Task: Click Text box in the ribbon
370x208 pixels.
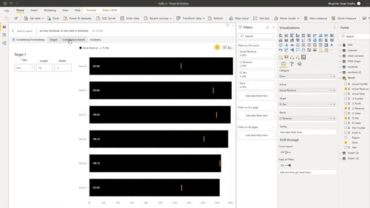Action: point(261,18)
